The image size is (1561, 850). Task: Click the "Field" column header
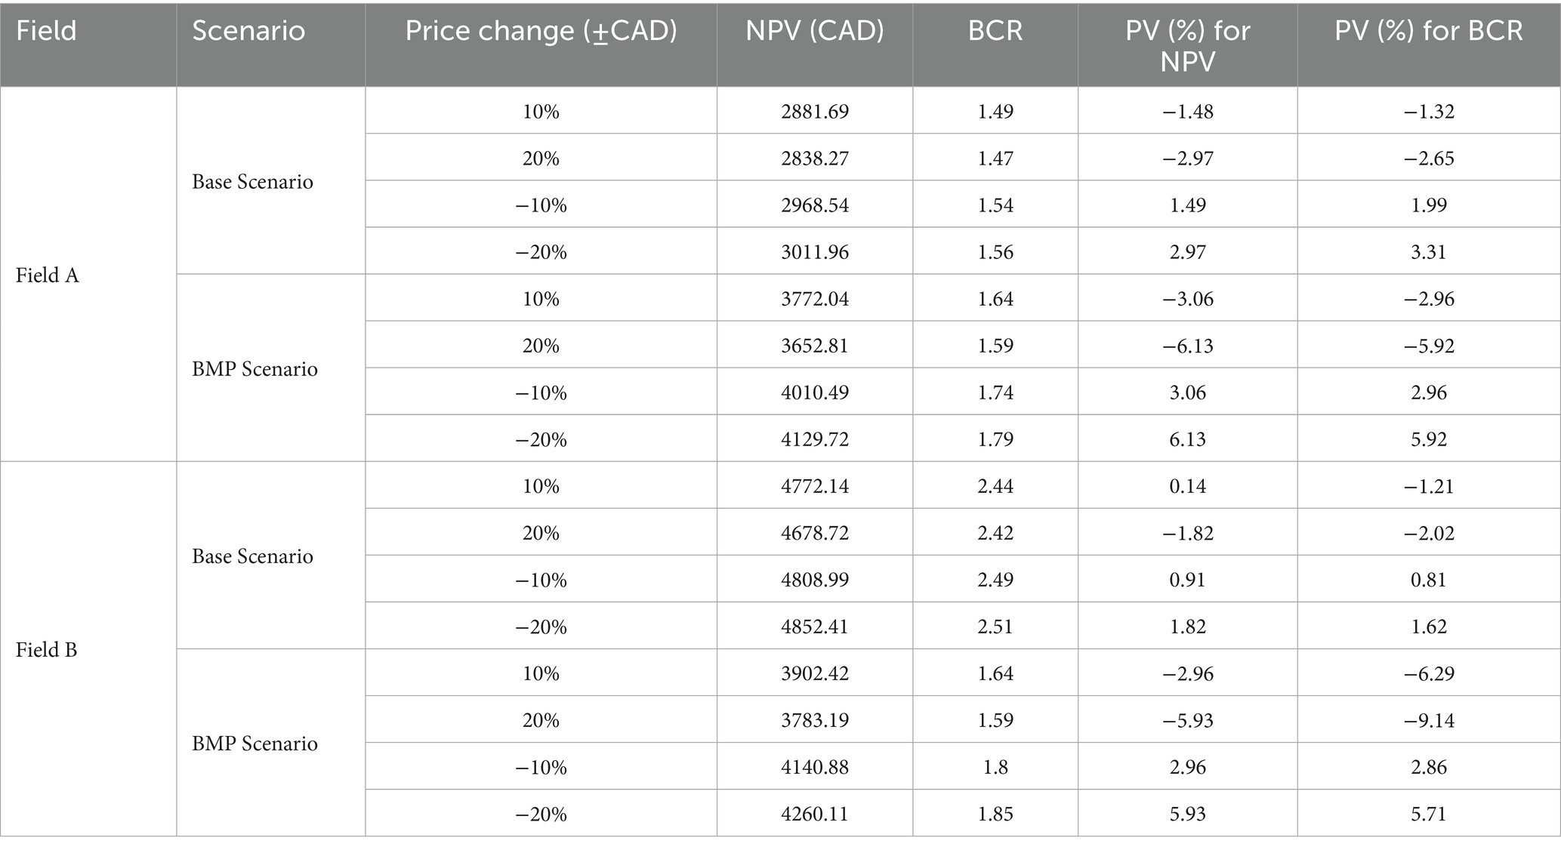click(47, 31)
